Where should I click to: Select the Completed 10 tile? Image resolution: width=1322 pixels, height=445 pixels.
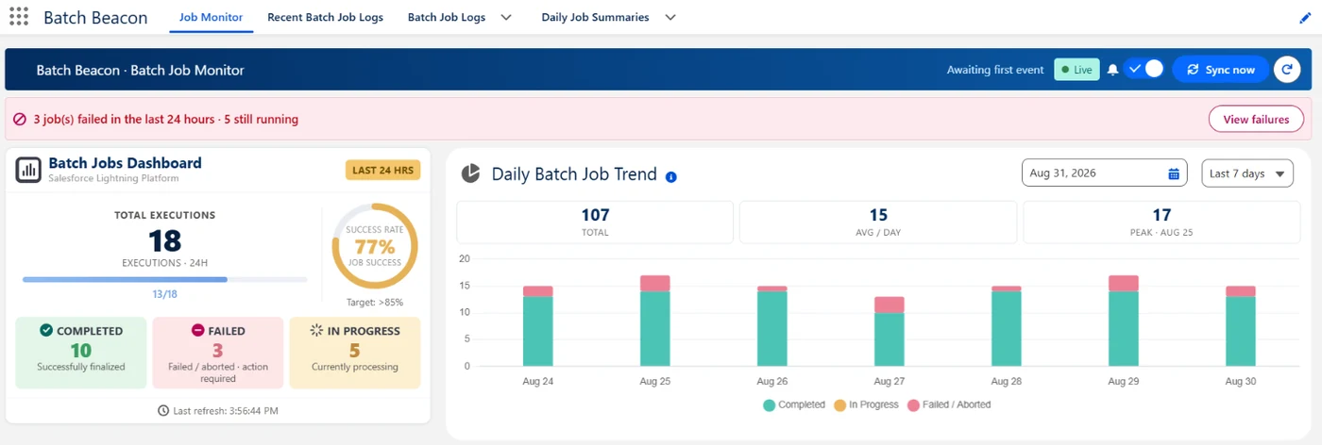coord(81,353)
